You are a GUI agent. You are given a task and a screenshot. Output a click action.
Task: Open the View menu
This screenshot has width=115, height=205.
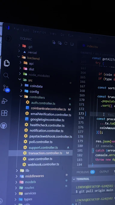53,33
